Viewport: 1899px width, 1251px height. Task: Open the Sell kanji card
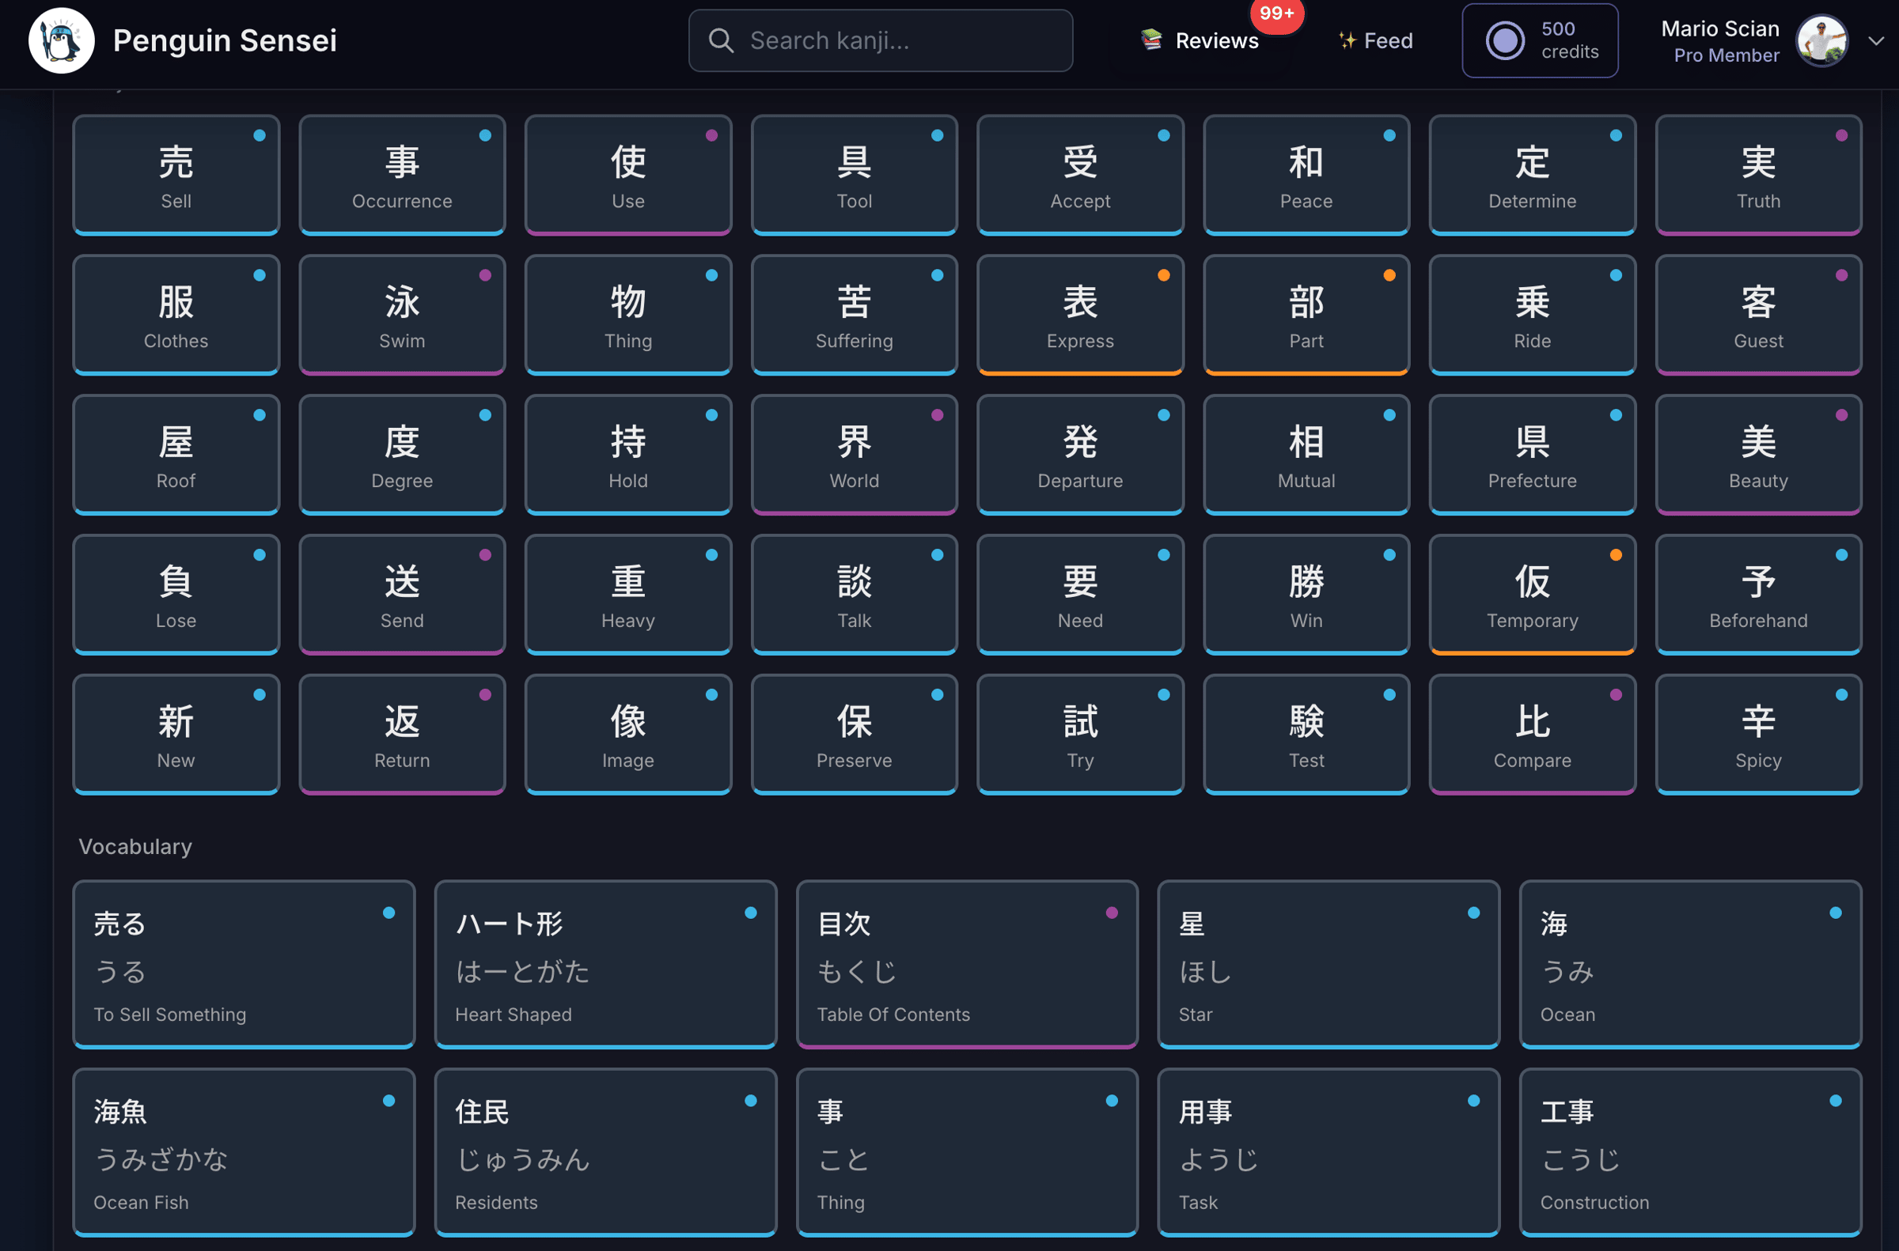(176, 176)
